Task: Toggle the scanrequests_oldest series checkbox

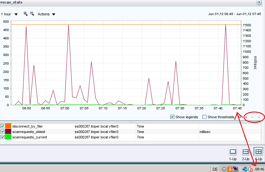Action: 3,132
